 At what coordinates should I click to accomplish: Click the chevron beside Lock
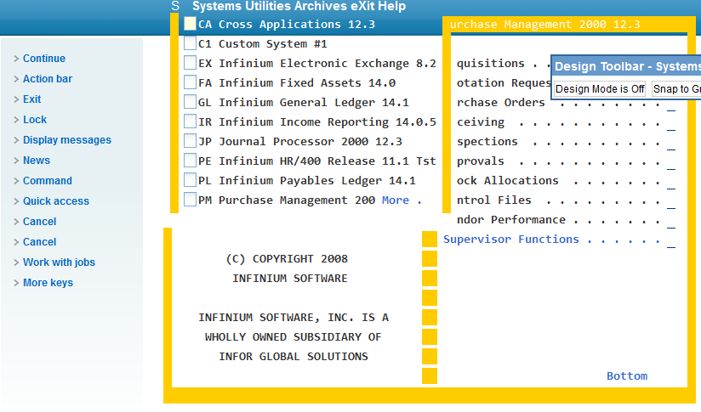[16, 120]
